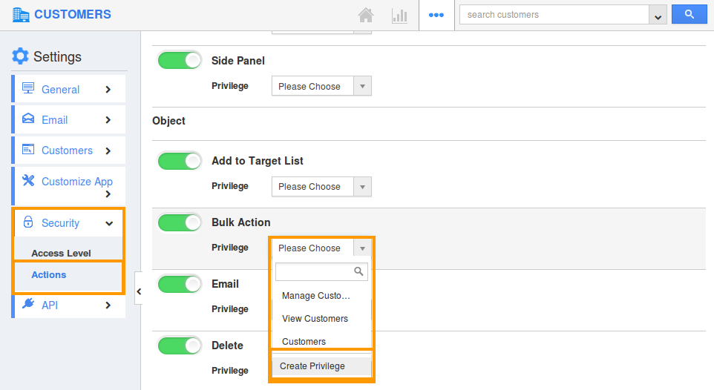
Task: Click the API plug icon
Action: tap(28, 303)
